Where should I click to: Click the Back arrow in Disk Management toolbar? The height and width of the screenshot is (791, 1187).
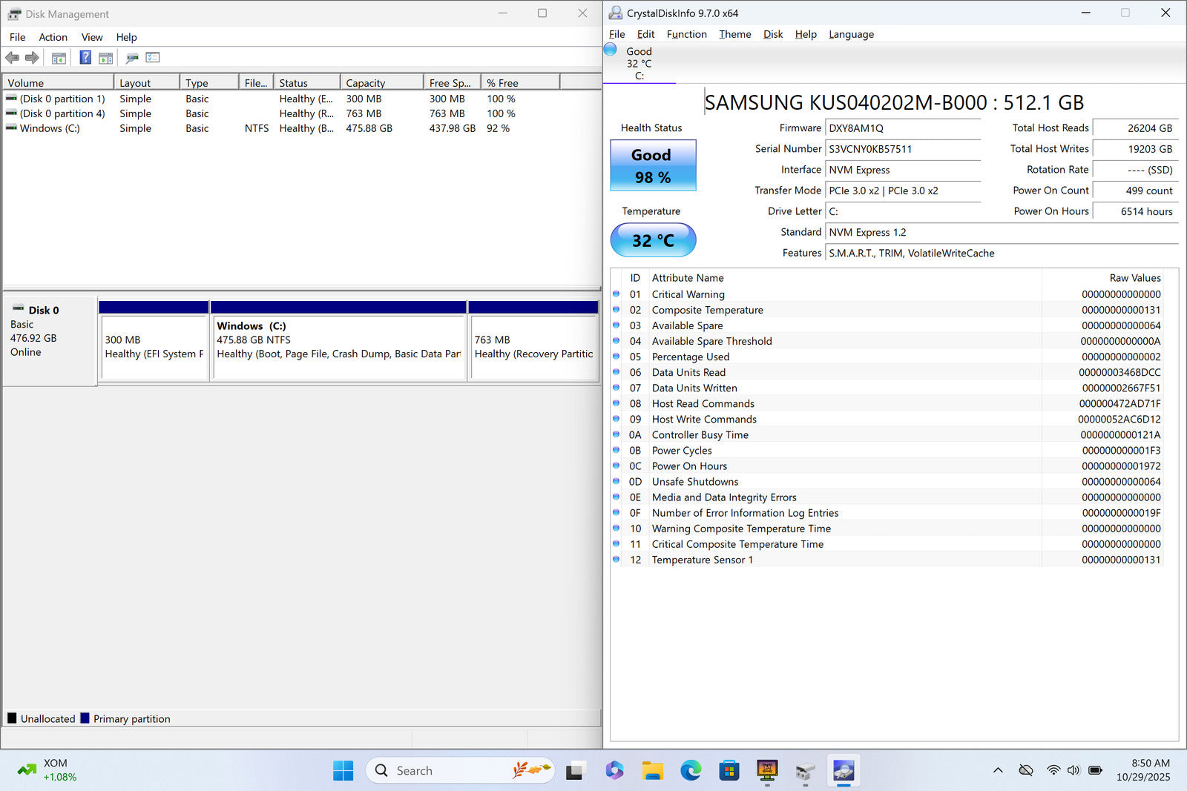click(x=12, y=58)
